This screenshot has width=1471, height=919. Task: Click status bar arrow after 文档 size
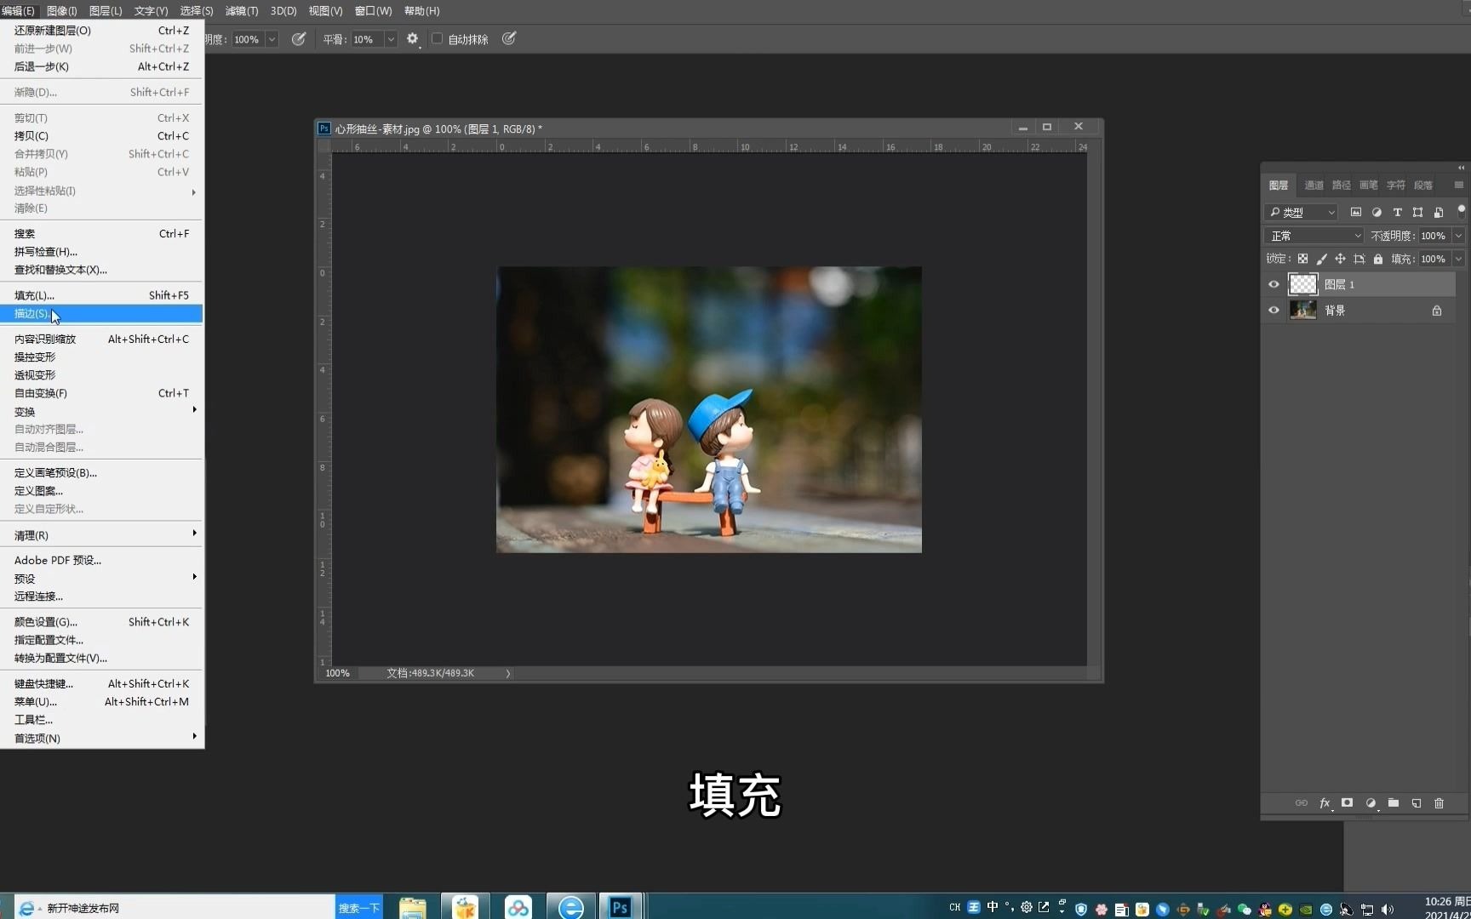(508, 673)
